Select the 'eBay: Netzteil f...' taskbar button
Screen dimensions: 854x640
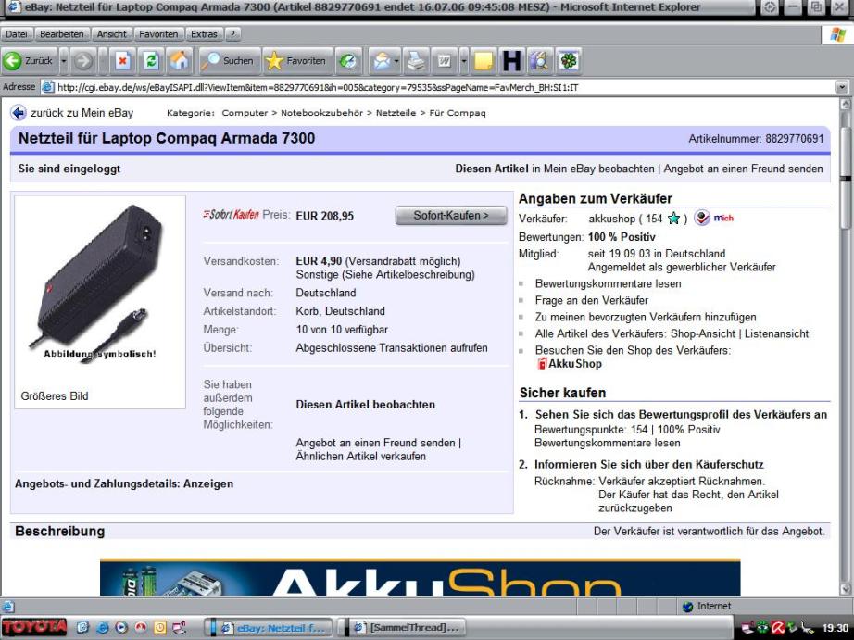(x=270, y=627)
